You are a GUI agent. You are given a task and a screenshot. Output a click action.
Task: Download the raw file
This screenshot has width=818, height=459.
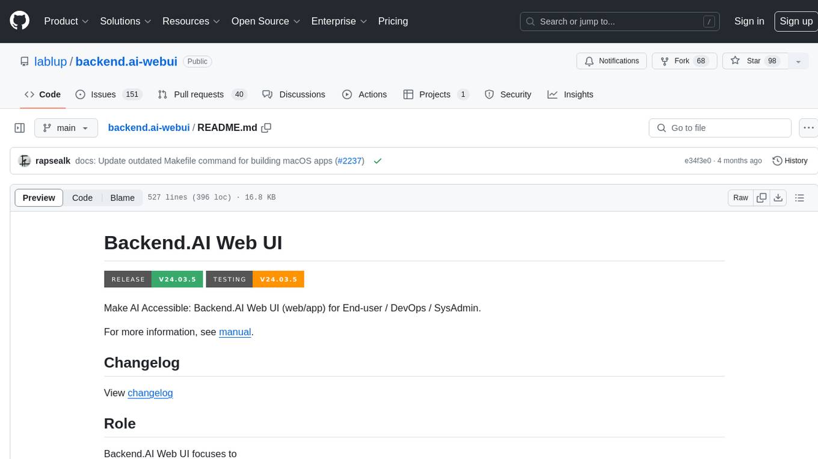coord(778,198)
